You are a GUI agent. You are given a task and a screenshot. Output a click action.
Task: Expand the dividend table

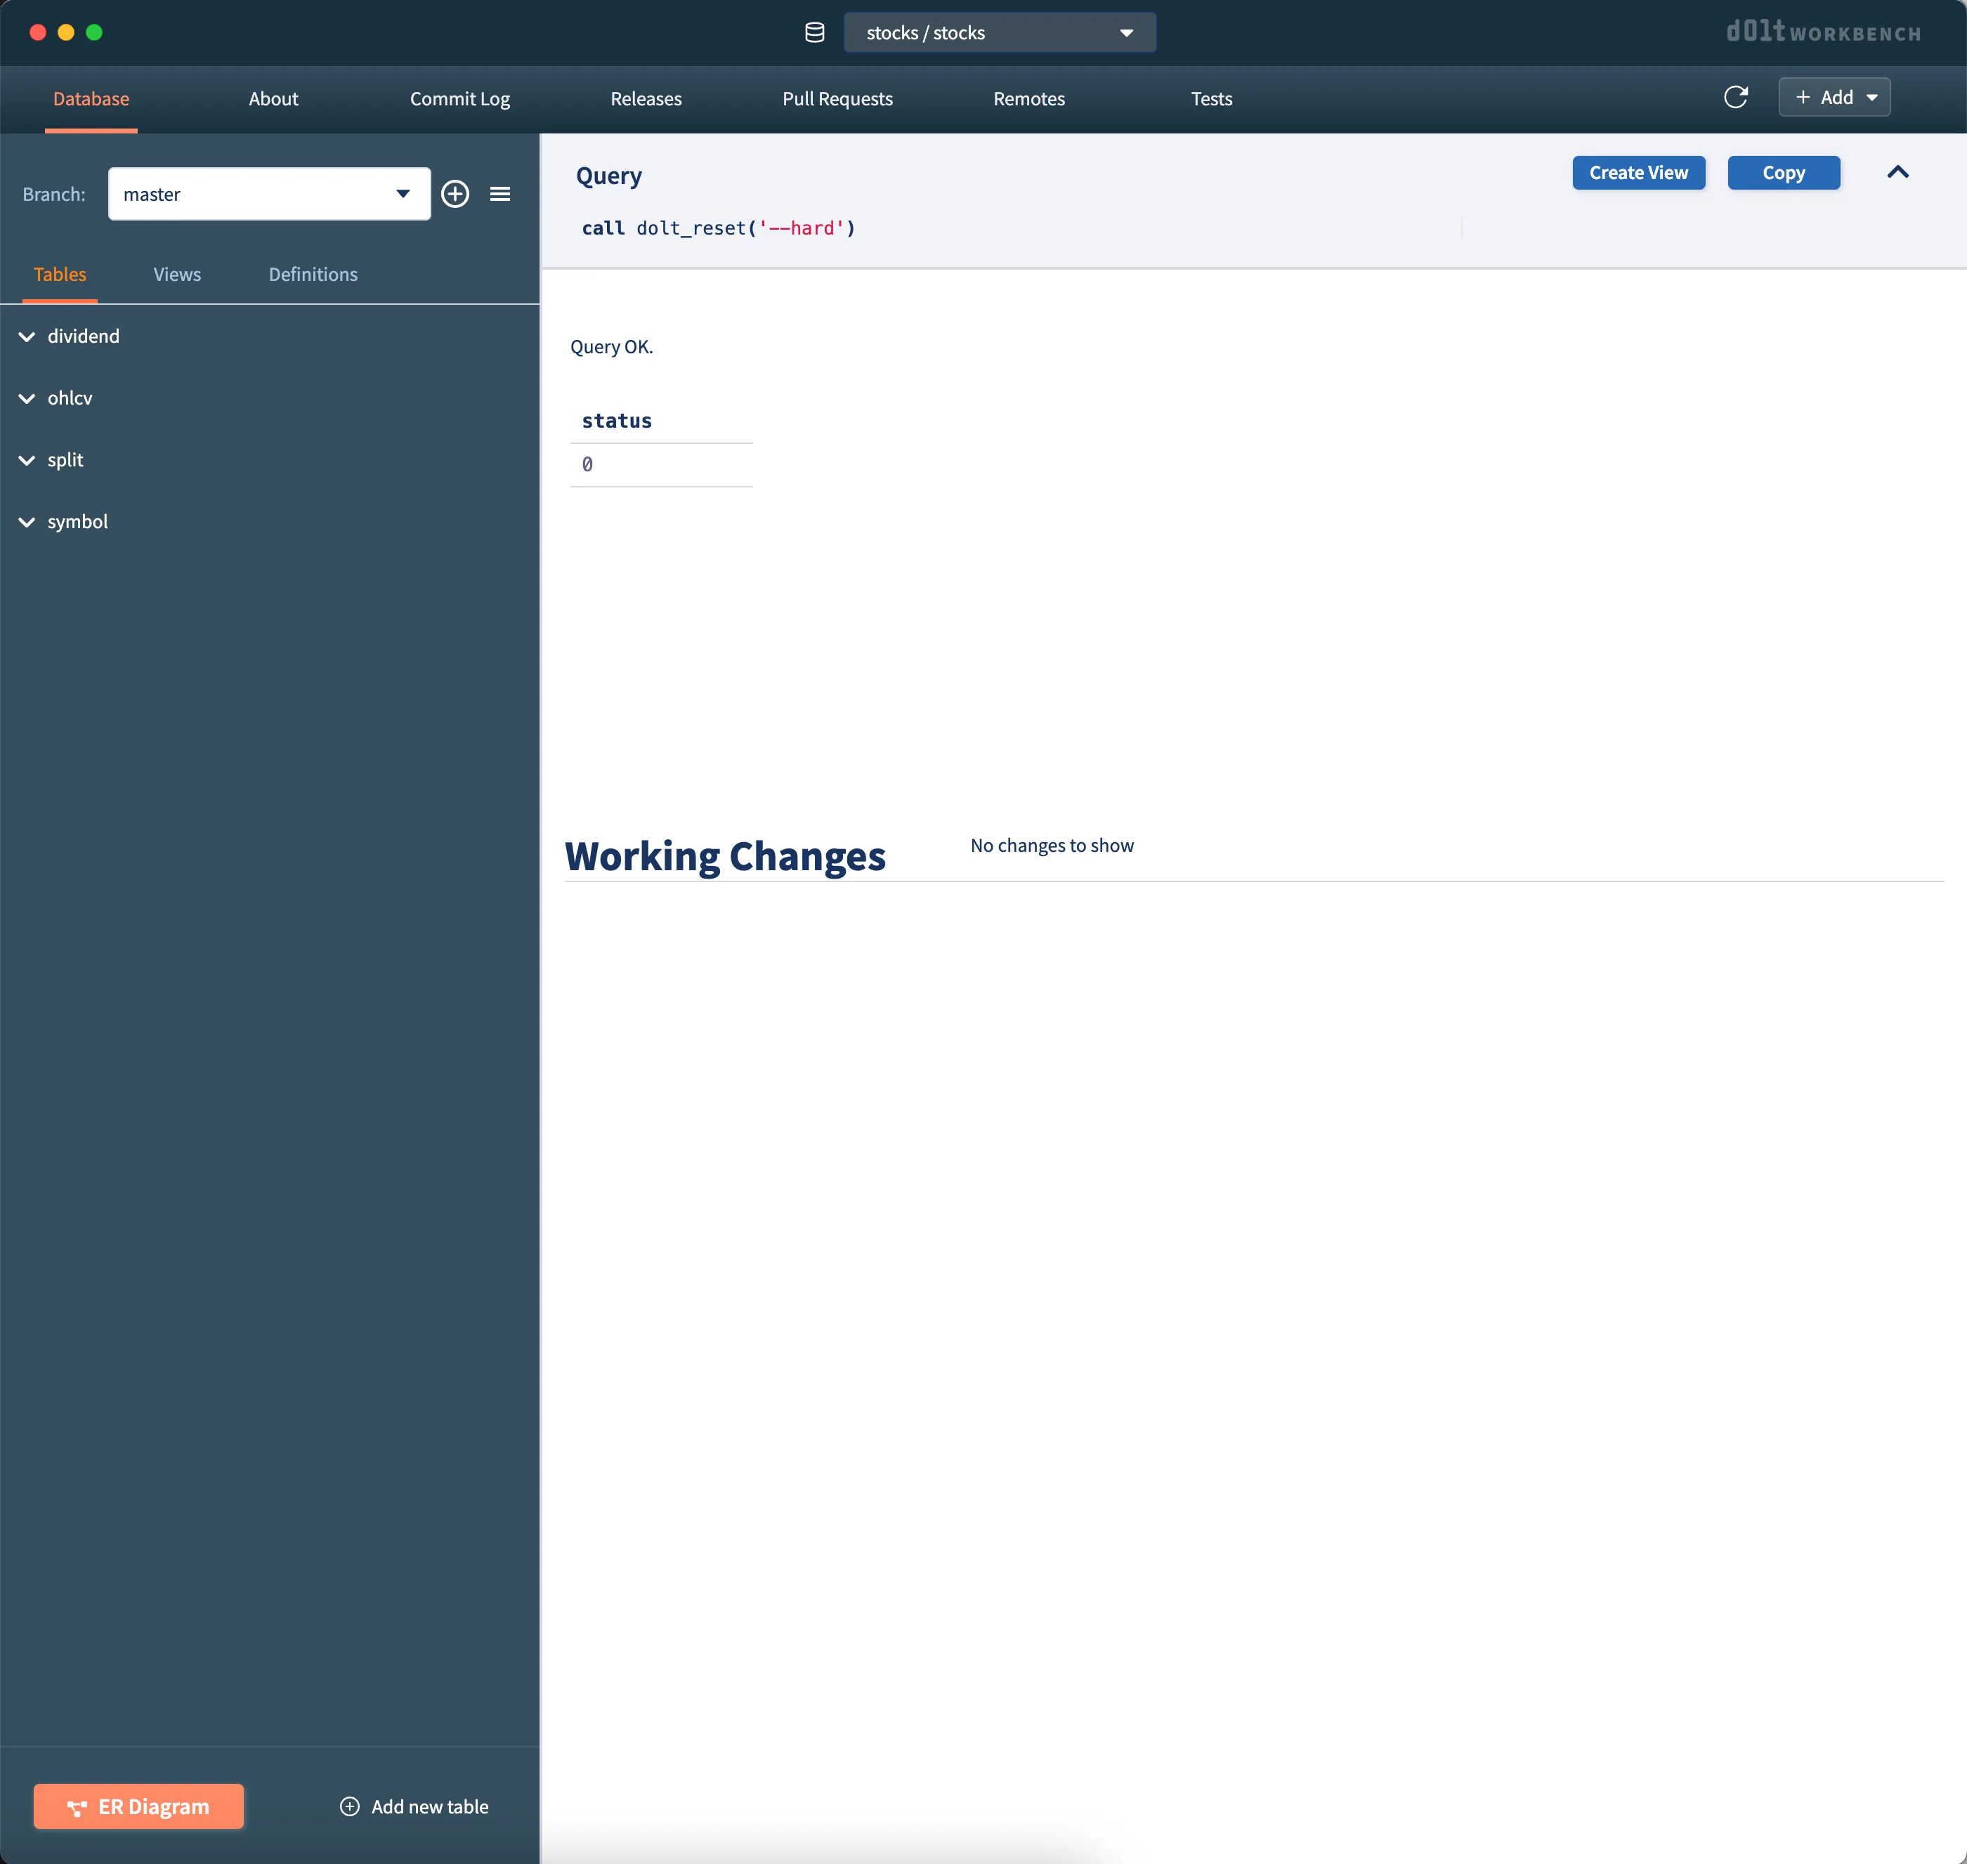click(x=27, y=337)
